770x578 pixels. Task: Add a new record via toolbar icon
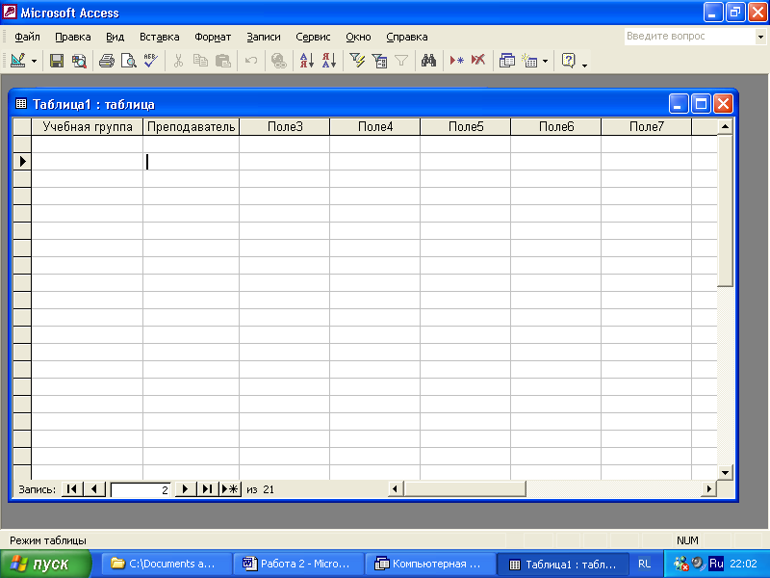click(456, 61)
